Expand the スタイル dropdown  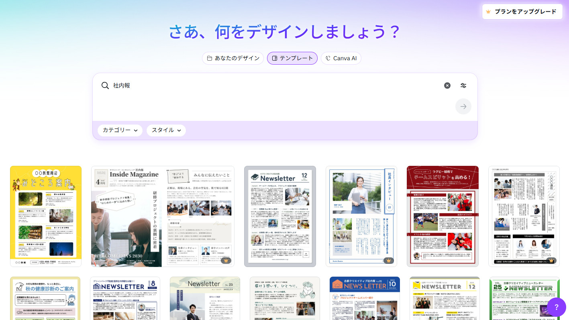(166, 130)
